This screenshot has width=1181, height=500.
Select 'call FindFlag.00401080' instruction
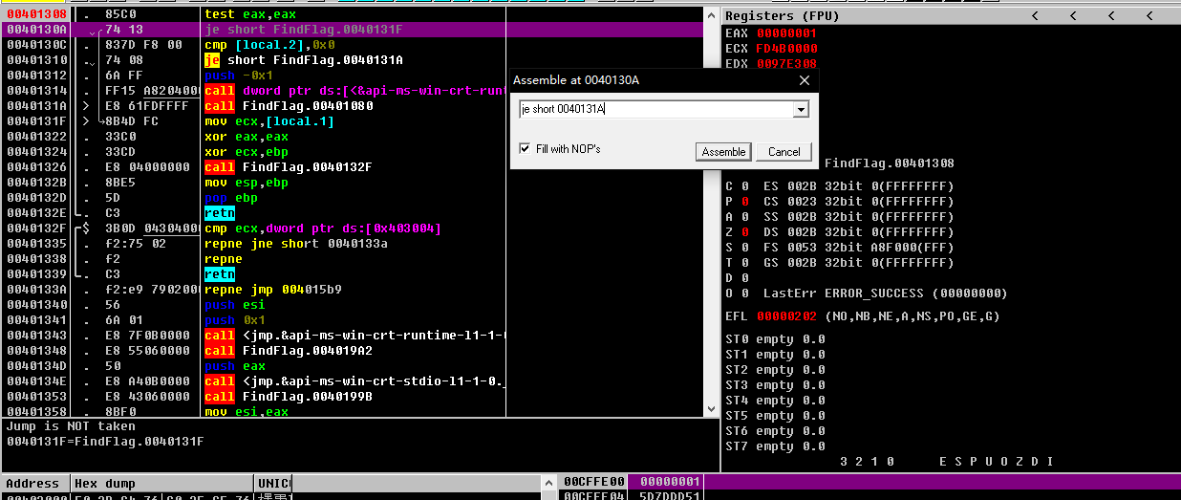[x=289, y=106]
